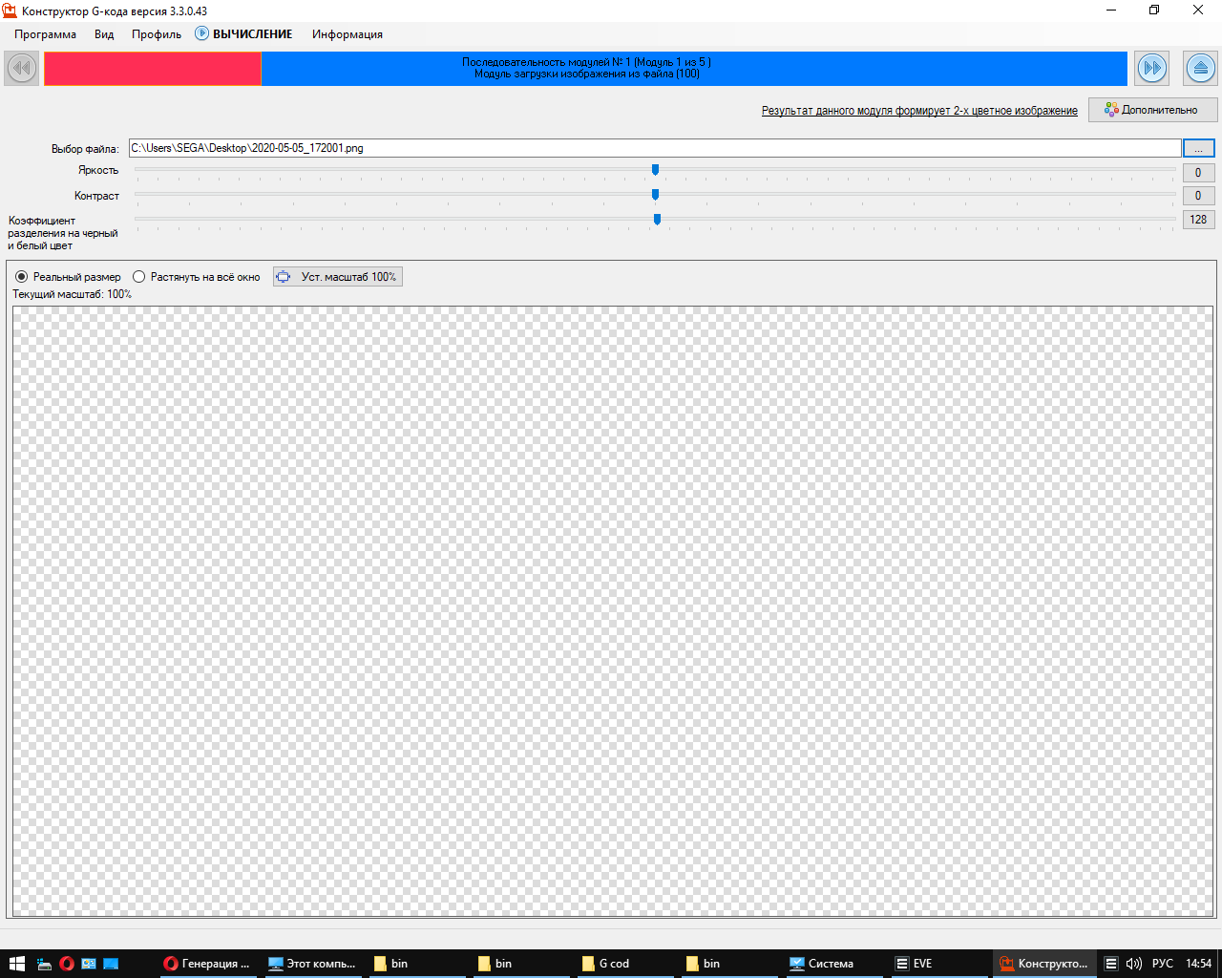The width and height of the screenshot is (1222, 978).
Task: Select the Реальный размер radio button
Action: coord(22,277)
